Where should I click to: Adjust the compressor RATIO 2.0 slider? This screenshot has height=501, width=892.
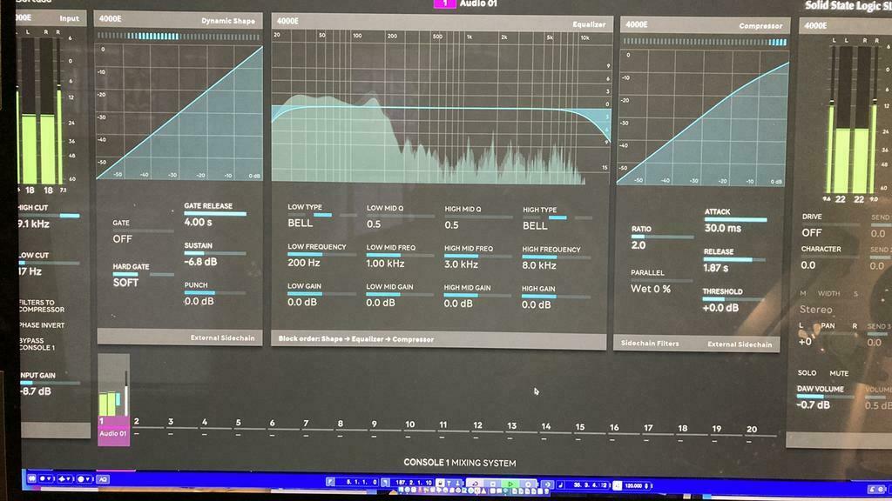point(662,237)
